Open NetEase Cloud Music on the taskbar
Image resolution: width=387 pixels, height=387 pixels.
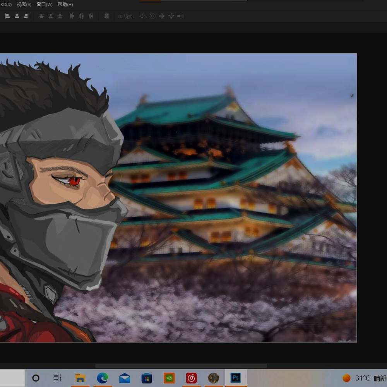click(191, 378)
